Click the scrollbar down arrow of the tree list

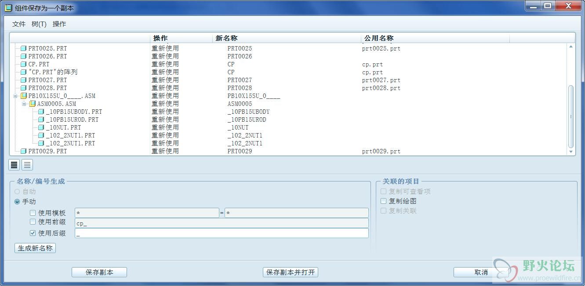click(x=571, y=152)
